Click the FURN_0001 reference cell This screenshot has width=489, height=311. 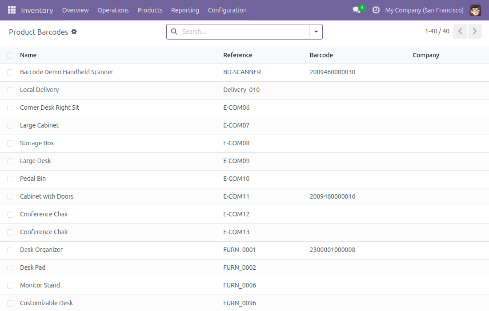click(x=240, y=250)
